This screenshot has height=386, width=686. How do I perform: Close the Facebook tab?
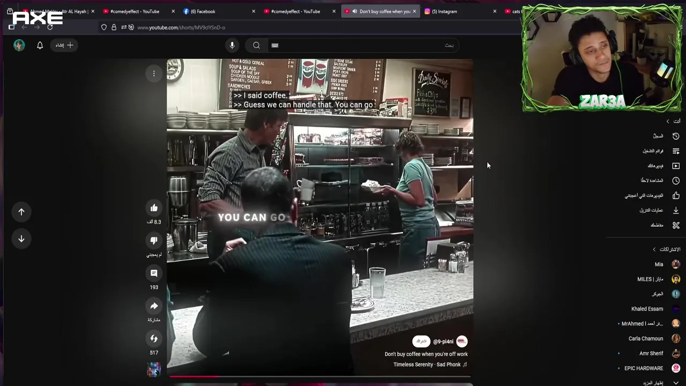click(253, 11)
